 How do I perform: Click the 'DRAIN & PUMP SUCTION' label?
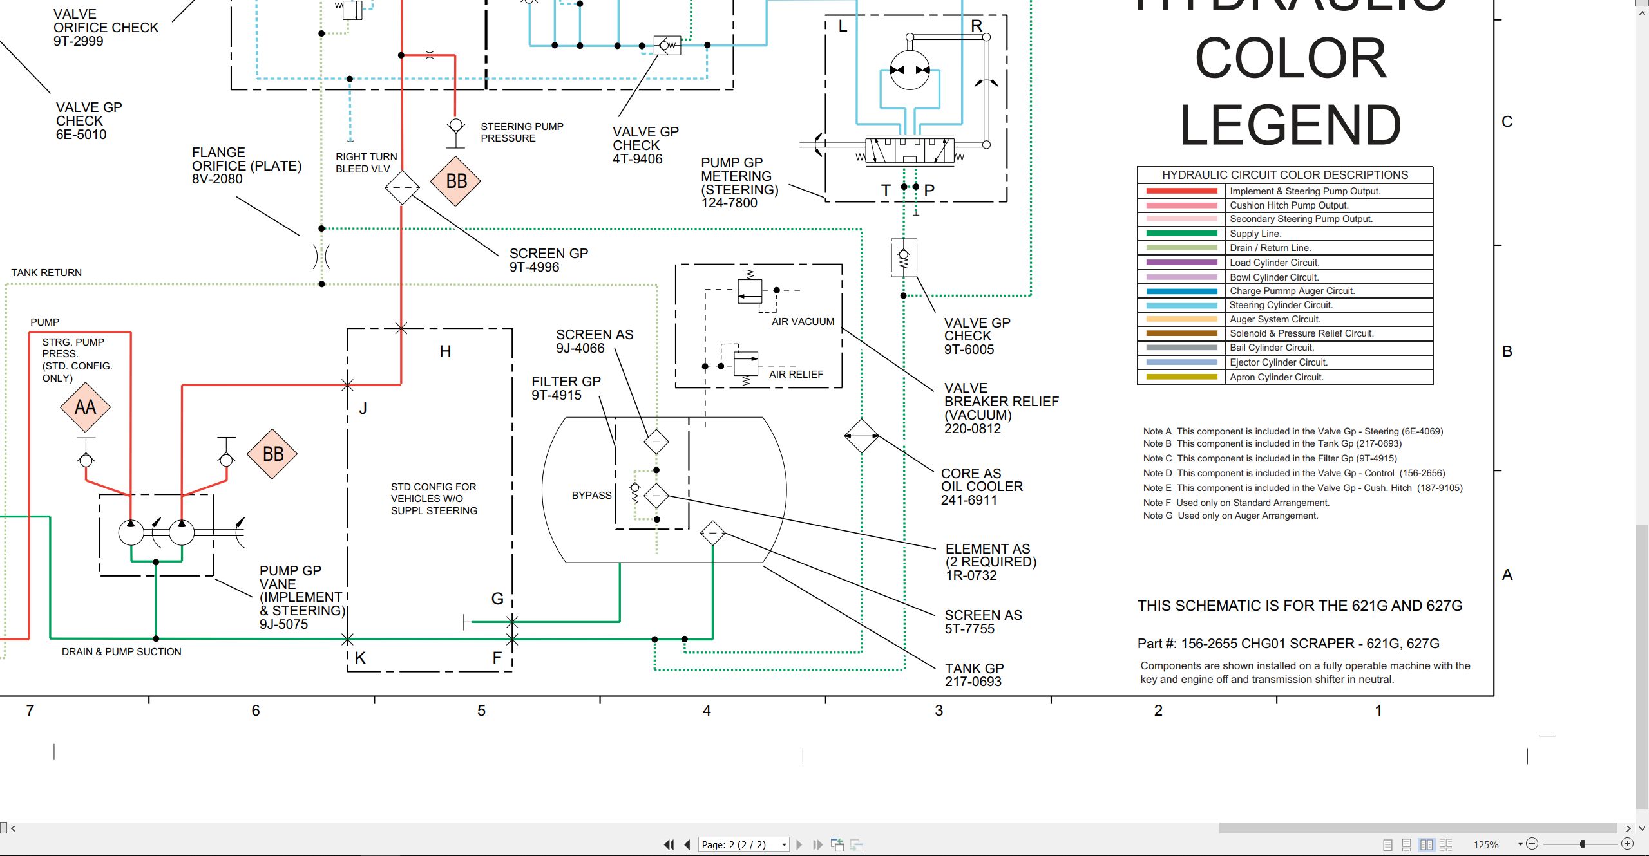[122, 652]
